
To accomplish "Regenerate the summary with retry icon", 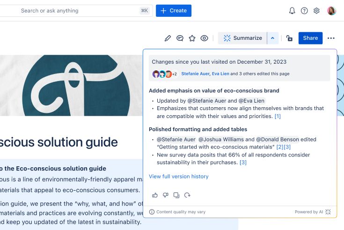I will pyautogui.click(x=187, y=195).
